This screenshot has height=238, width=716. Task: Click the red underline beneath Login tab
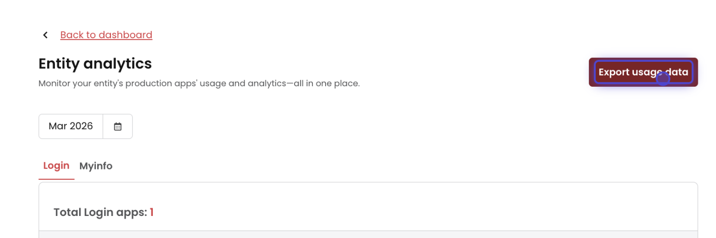tap(56, 179)
